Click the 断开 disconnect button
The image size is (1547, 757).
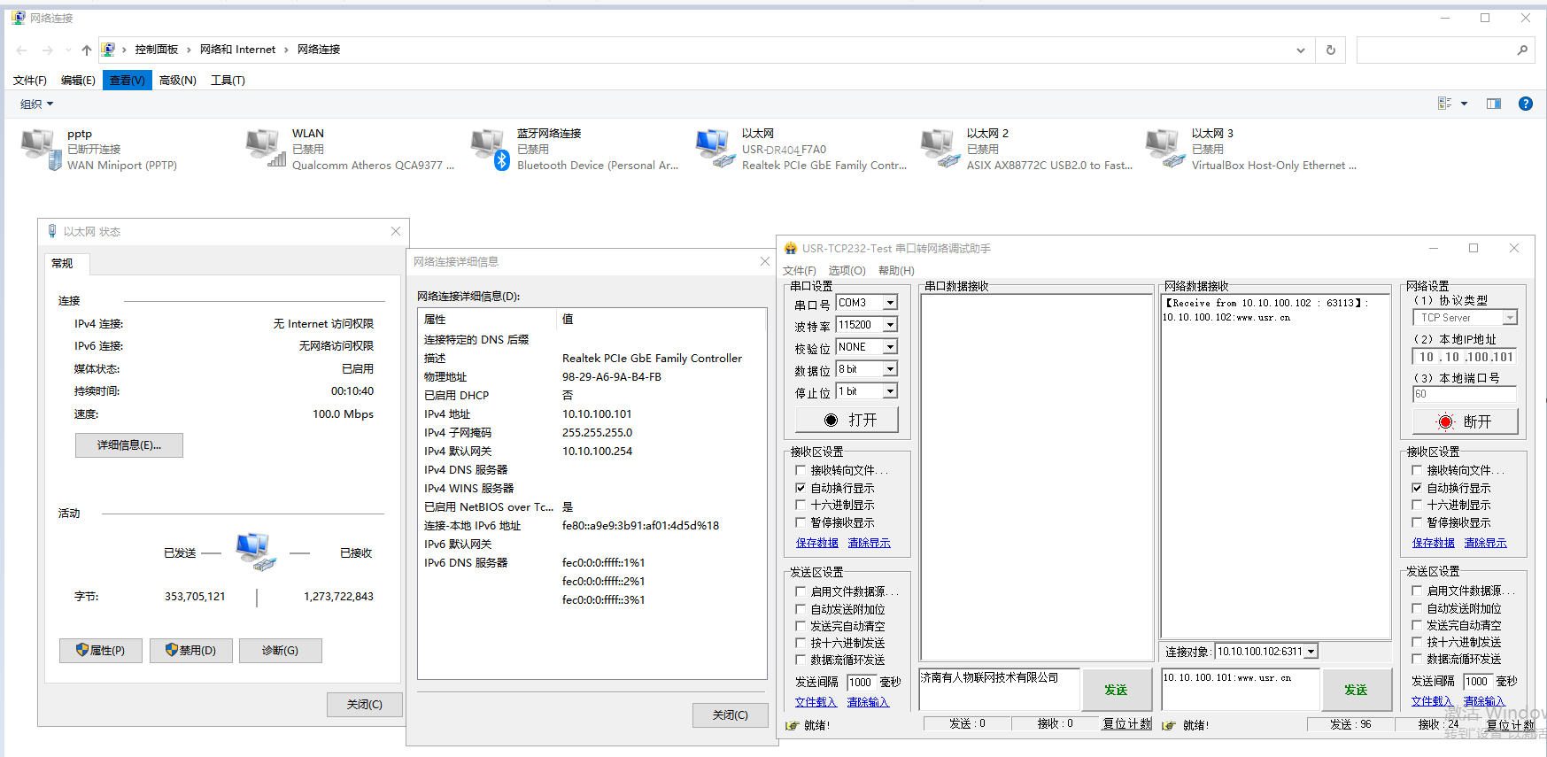click(x=1465, y=421)
